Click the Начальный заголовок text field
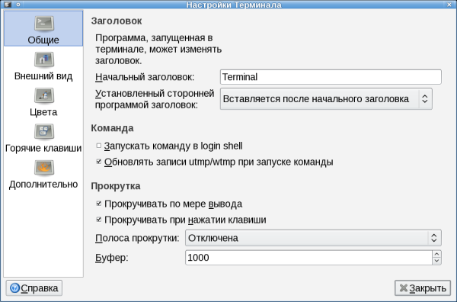Viewport: 457px width, 302px height. pos(331,77)
